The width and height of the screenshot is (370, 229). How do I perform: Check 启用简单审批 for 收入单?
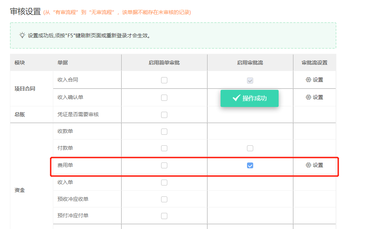(164, 182)
